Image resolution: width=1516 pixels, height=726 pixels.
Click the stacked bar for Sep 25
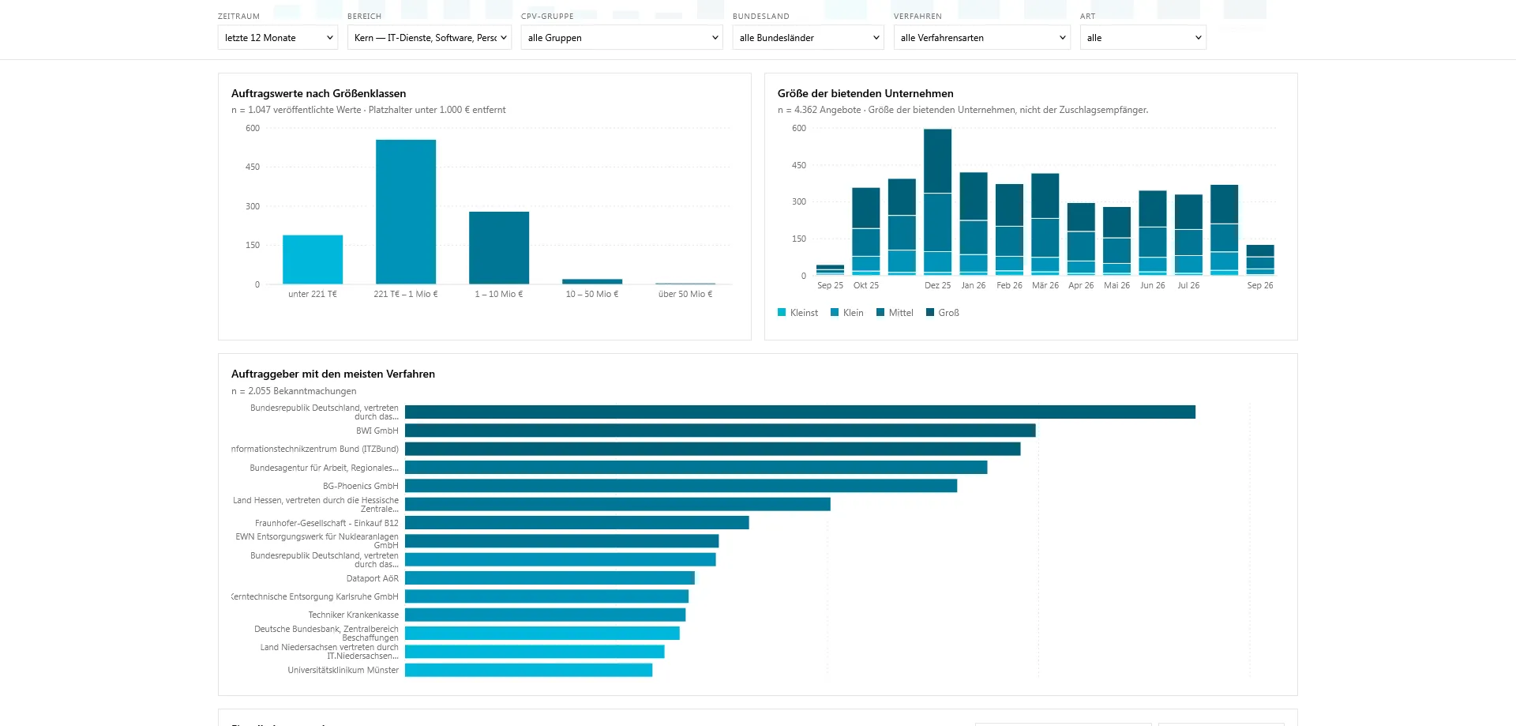(830, 270)
